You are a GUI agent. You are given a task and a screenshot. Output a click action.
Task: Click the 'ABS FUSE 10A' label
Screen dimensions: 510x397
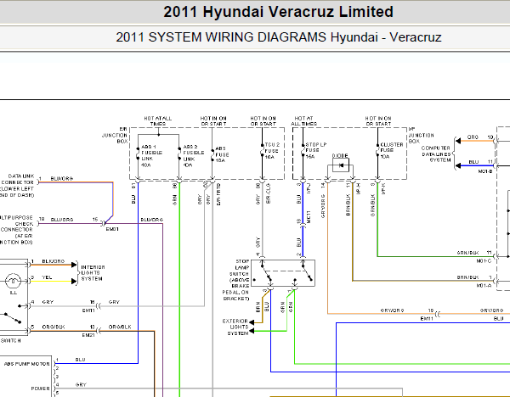tap(222, 154)
